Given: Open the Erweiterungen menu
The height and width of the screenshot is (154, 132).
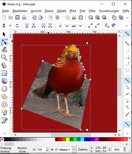Looking at the screenshot, I should [x=109, y=11].
